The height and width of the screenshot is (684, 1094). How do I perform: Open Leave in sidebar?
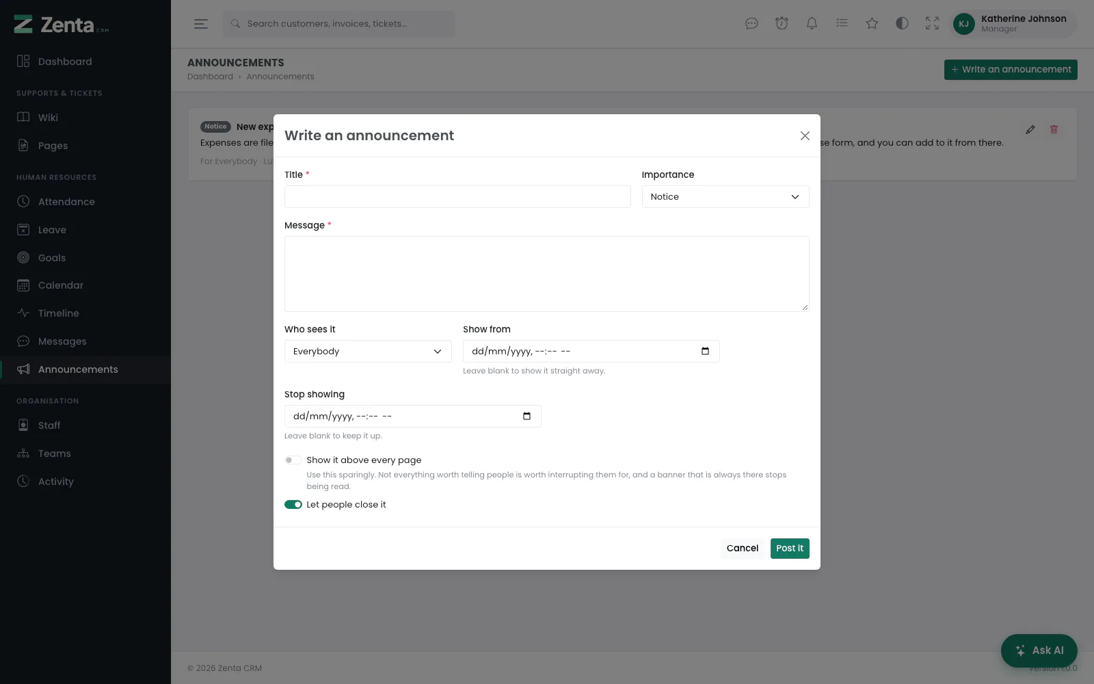(x=85, y=230)
